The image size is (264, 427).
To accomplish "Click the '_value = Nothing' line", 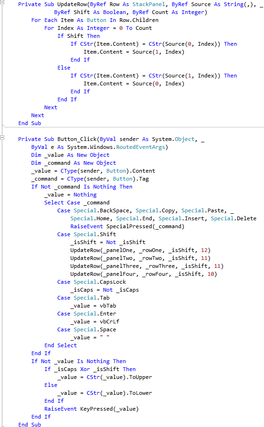I will click(70, 195).
